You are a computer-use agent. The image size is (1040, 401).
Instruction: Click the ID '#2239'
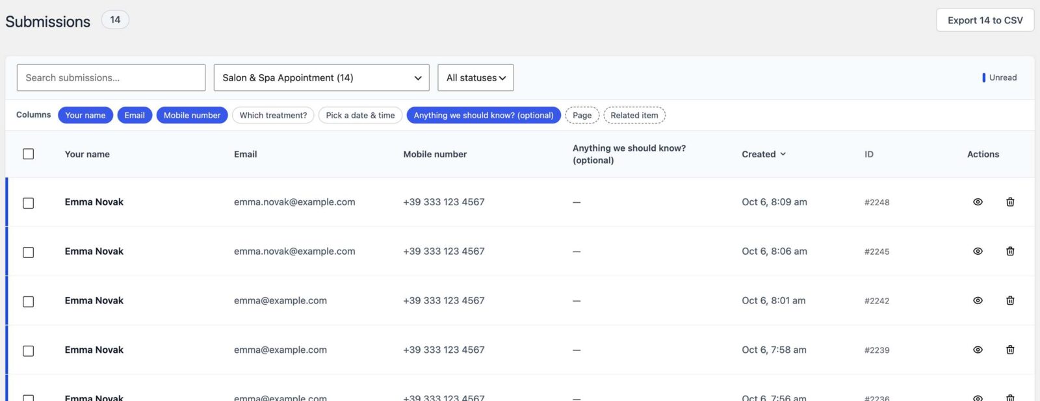coord(877,351)
